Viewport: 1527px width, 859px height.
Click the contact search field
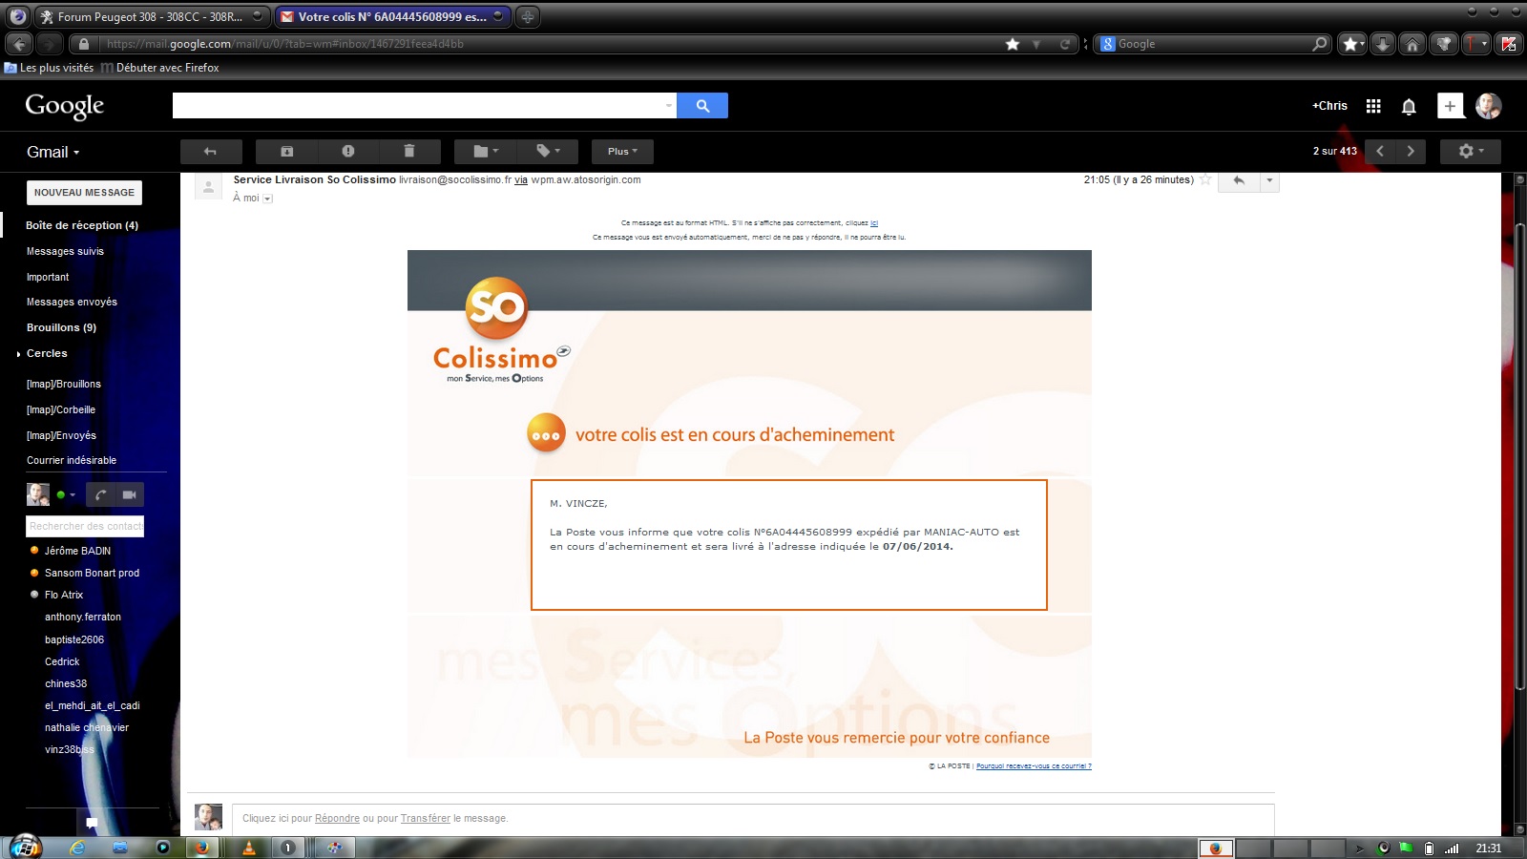85,526
